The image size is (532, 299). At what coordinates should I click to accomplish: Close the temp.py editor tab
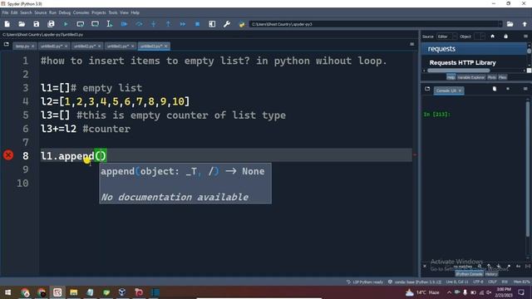pos(33,47)
